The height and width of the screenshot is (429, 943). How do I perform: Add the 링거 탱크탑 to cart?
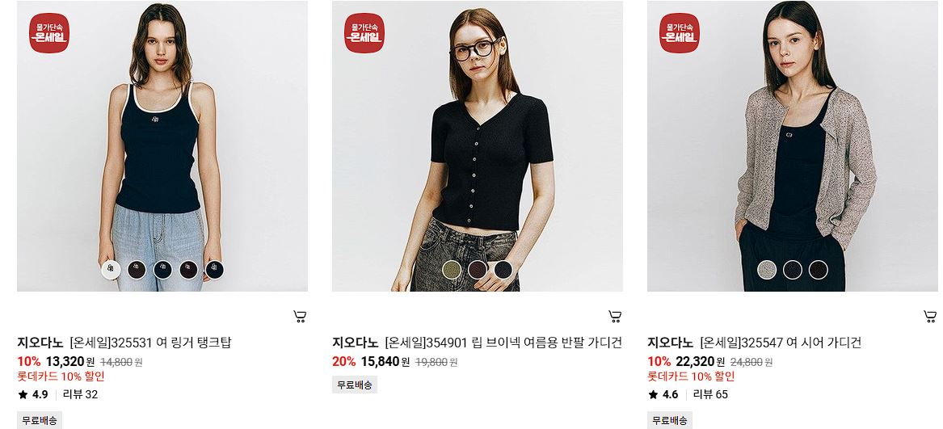300,317
